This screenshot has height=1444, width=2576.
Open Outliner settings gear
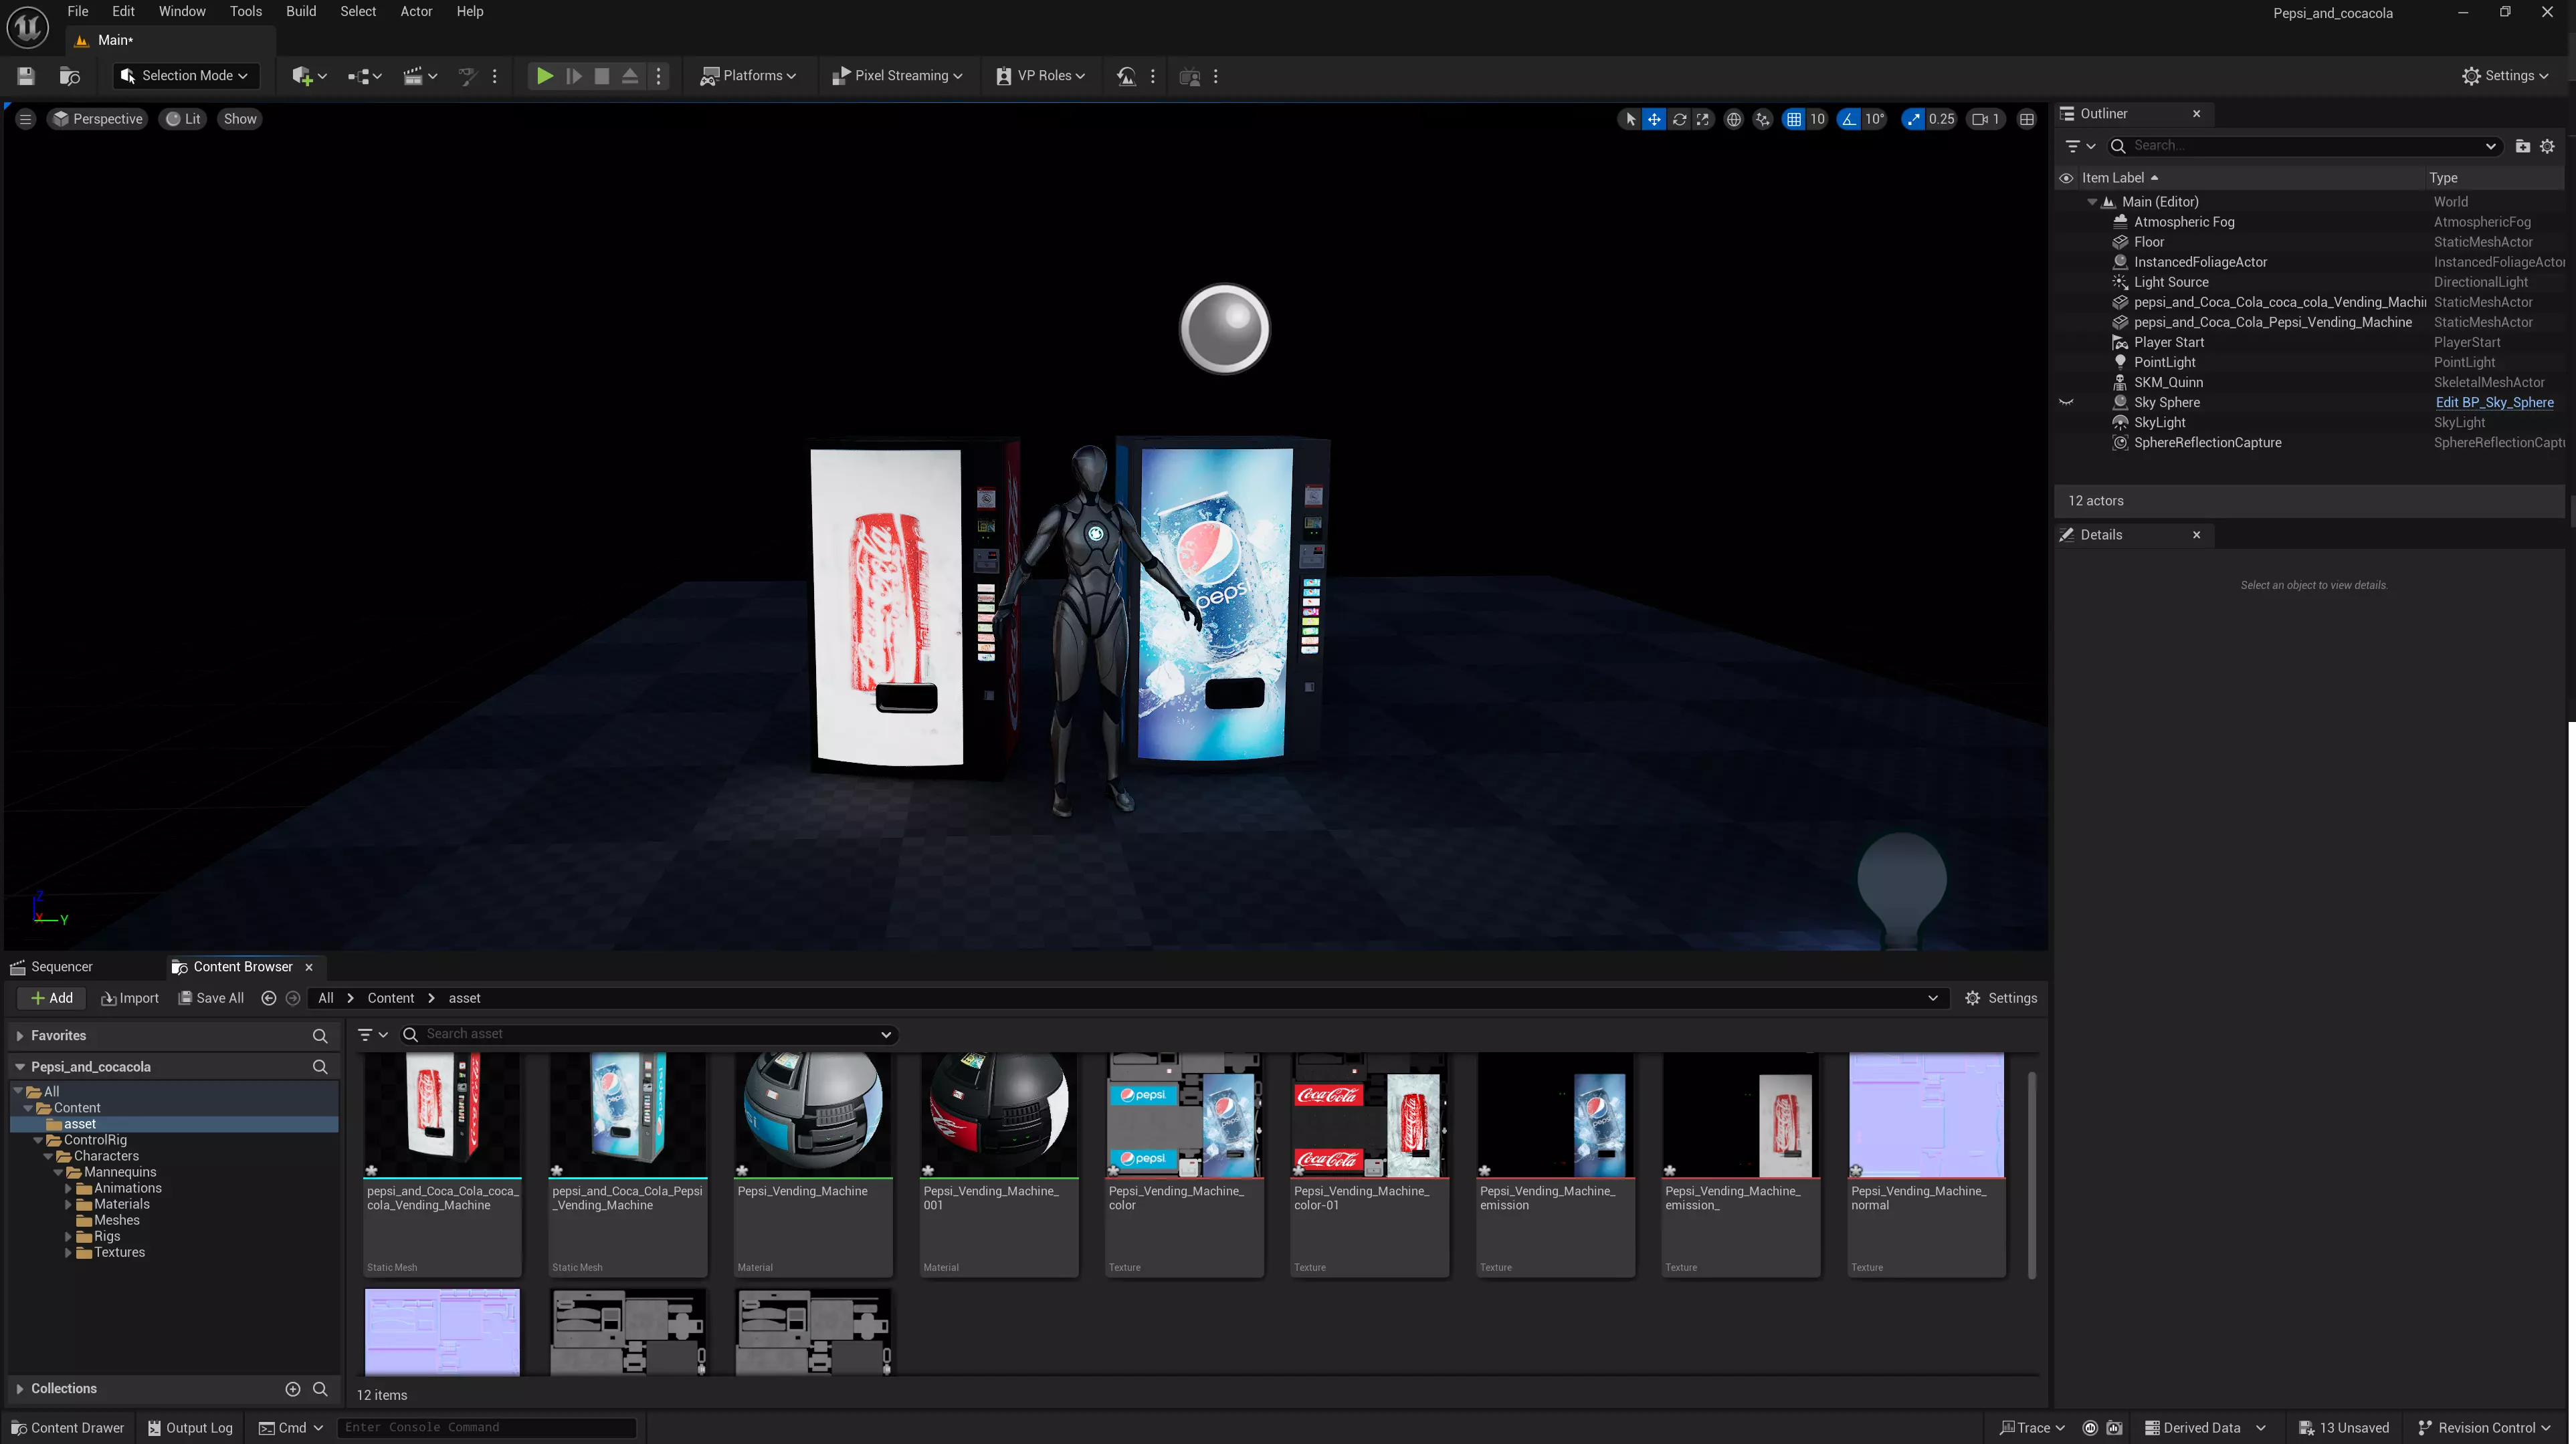click(2547, 146)
